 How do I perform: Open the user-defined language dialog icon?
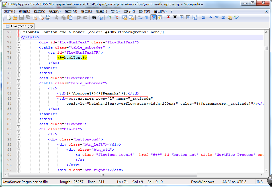159,17
